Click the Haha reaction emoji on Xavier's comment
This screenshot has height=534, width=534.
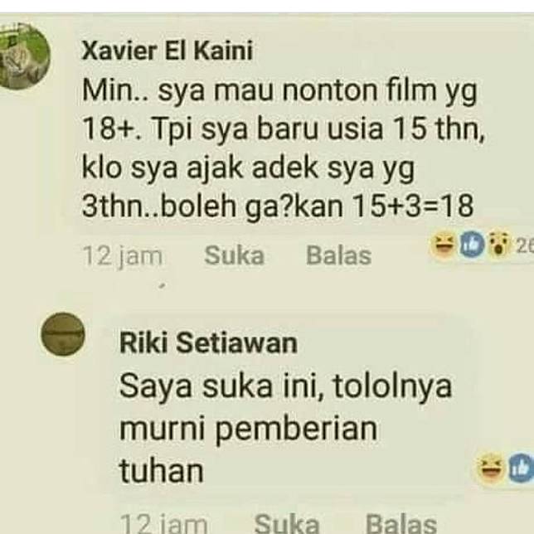tap(443, 245)
